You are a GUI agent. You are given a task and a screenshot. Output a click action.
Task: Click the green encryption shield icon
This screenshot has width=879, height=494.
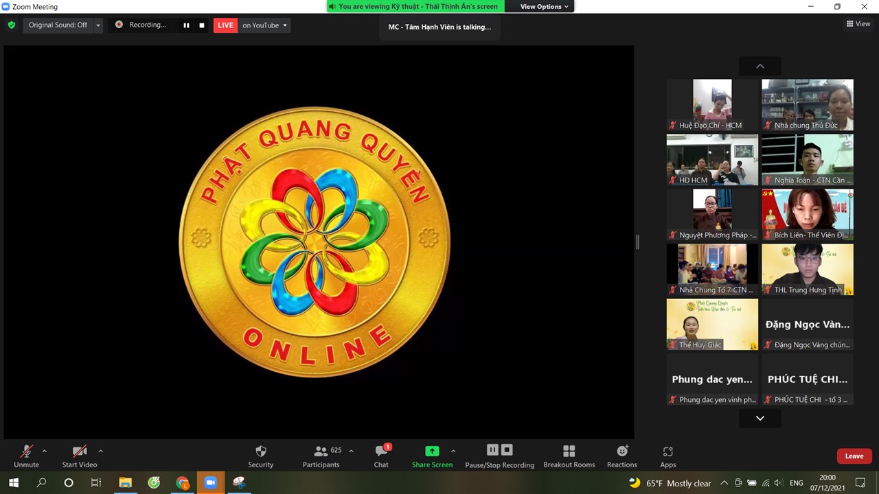point(11,25)
